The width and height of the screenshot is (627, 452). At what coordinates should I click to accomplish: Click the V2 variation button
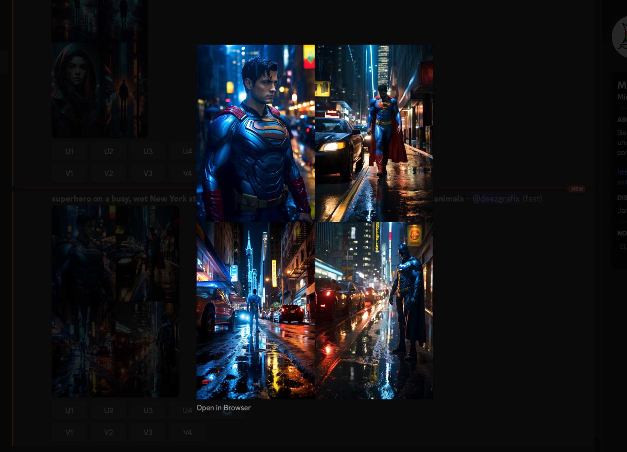(108, 173)
